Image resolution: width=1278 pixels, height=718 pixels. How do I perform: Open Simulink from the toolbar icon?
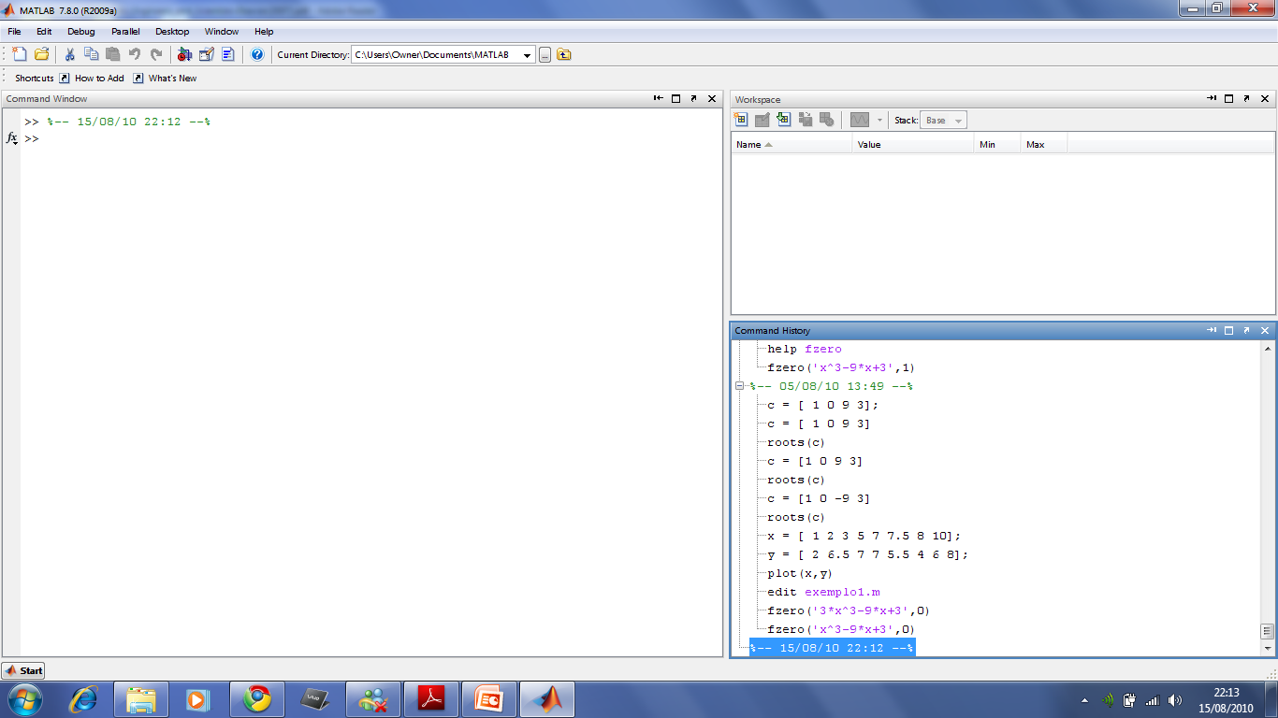(x=184, y=54)
